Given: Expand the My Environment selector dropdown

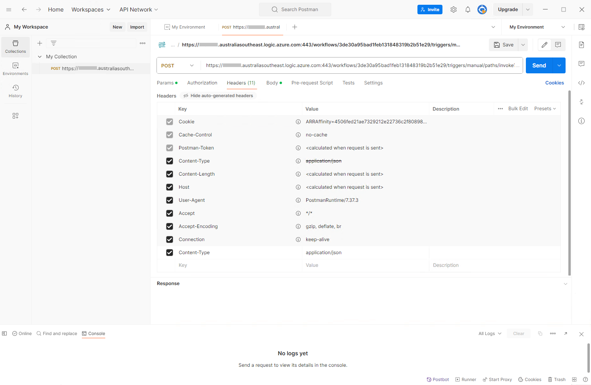Looking at the screenshot, I should tap(537, 27).
